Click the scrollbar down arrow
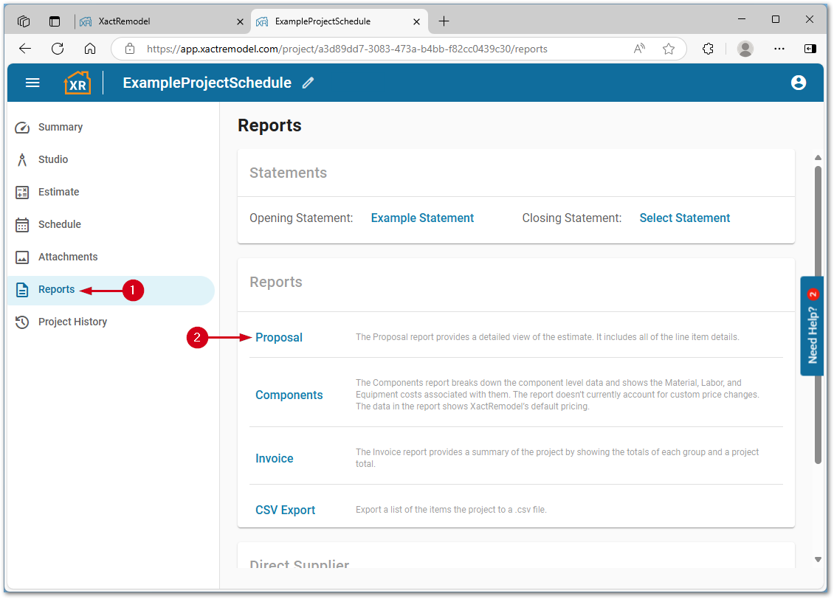834x599 pixels. [x=818, y=559]
